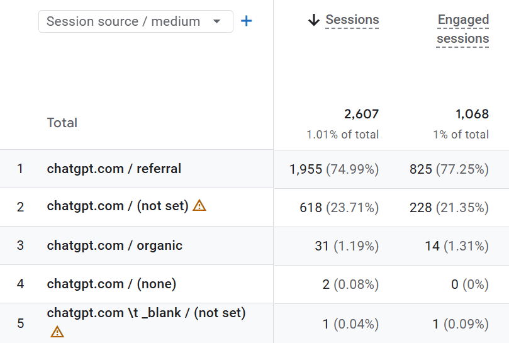Select the chatgpt.com / (none) row

111,284
